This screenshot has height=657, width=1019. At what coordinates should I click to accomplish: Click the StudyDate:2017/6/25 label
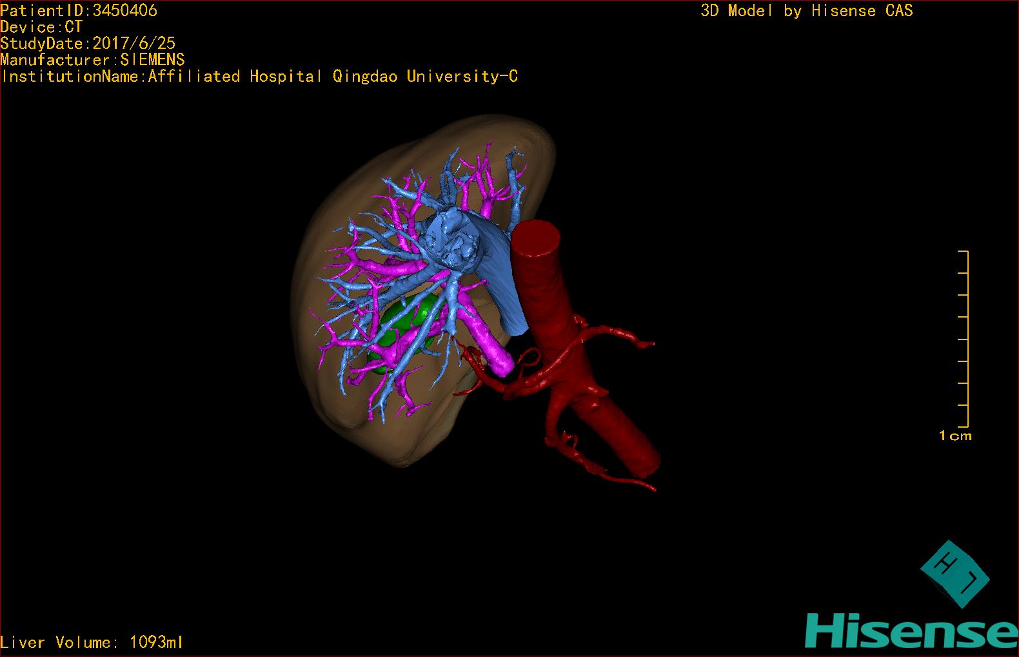coord(88,44)
